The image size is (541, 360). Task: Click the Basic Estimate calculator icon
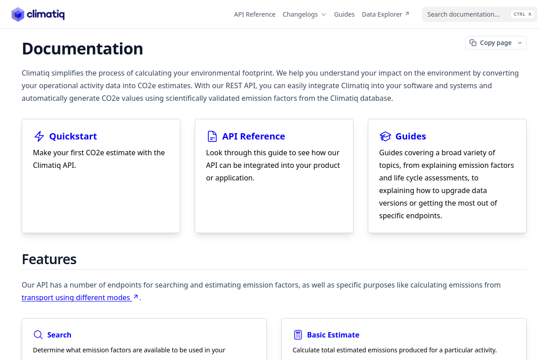click(x=298, y=335)
